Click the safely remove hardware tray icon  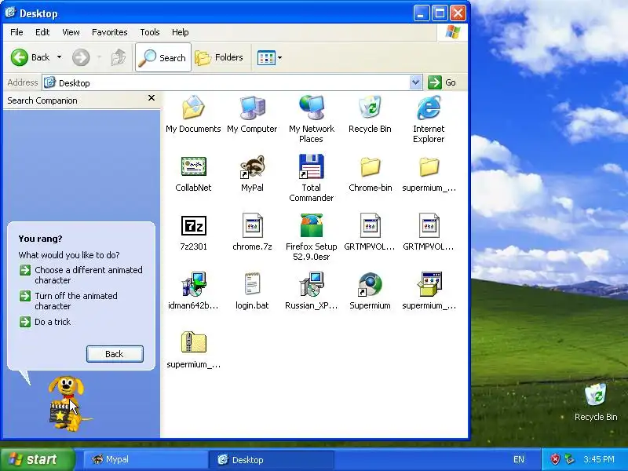point(569,459)
